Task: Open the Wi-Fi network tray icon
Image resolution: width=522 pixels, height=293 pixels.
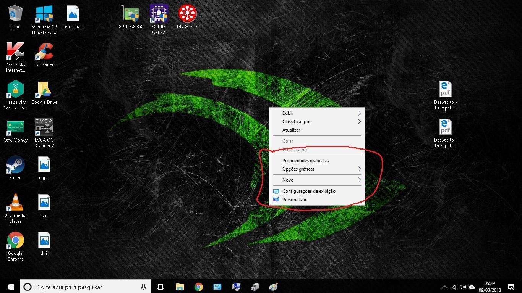Action: tap(454, 287)
